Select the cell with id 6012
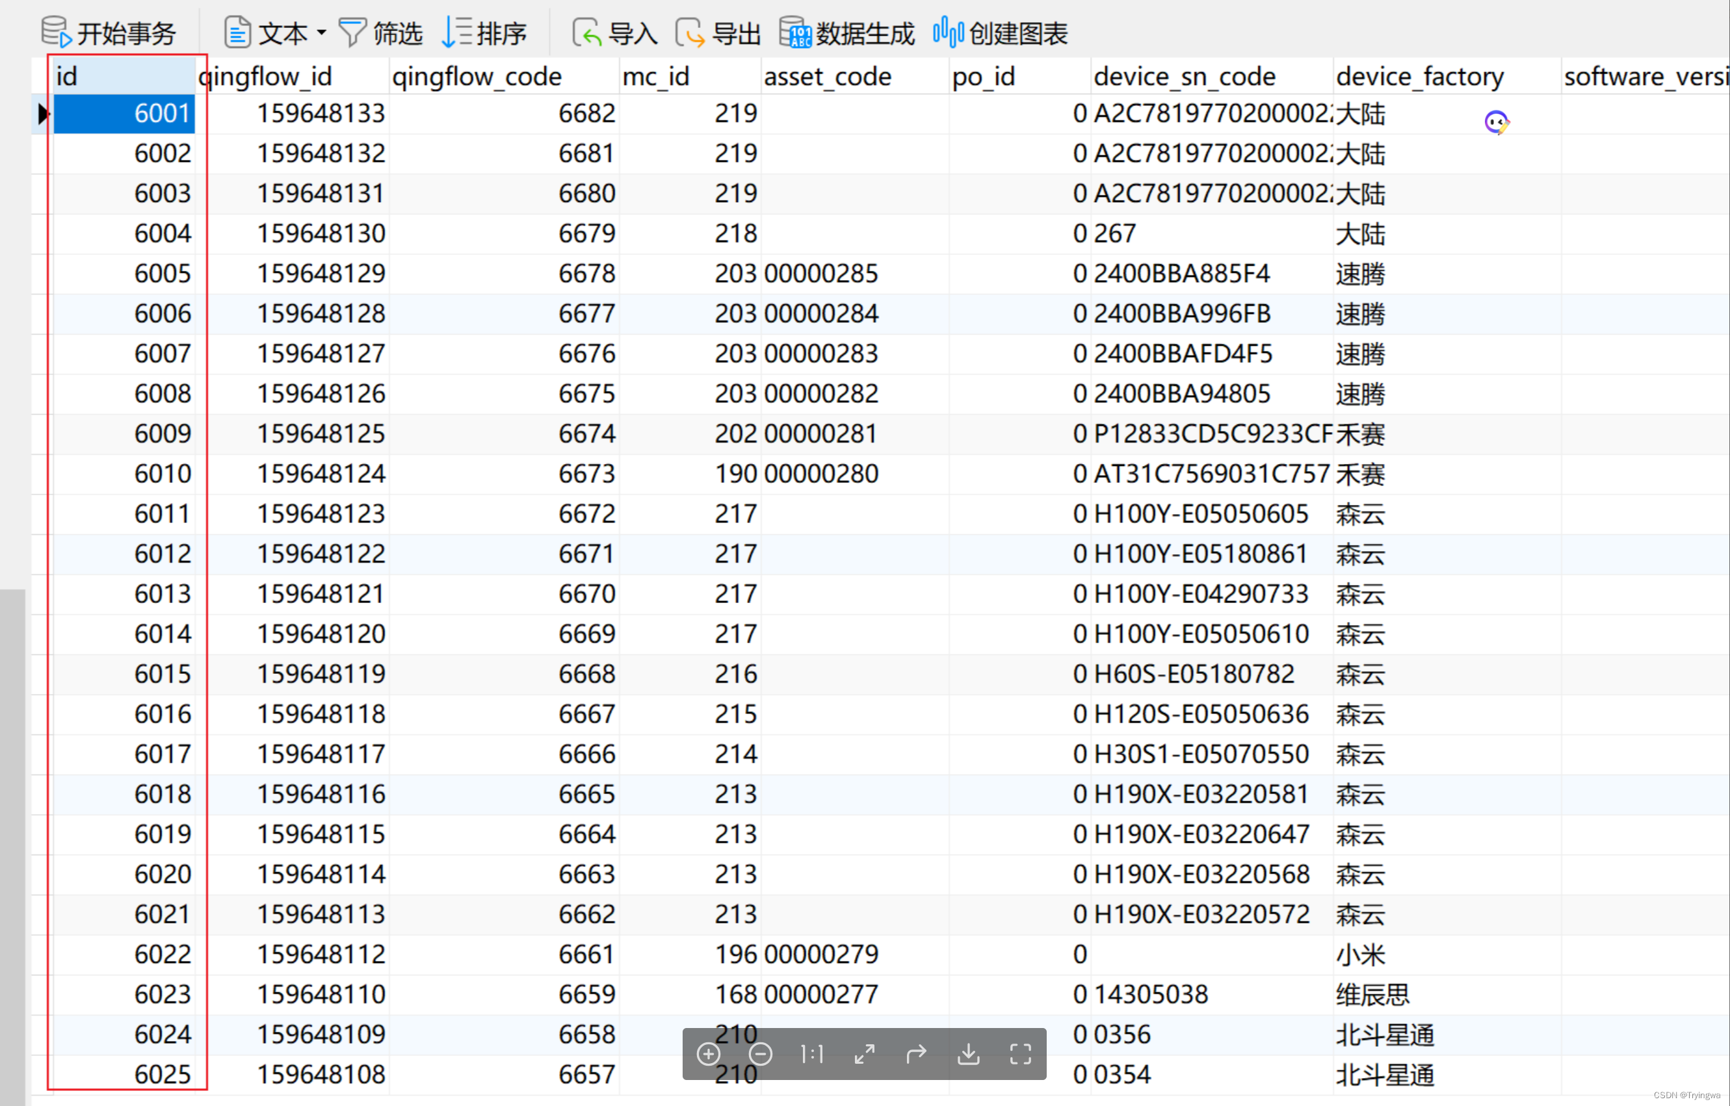This screenshot has height=1106, width=1730. 163,554
